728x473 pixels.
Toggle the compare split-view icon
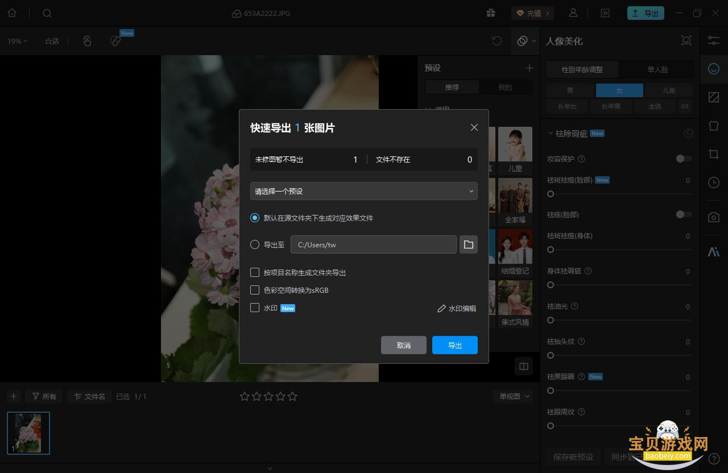tap(524, 366)
